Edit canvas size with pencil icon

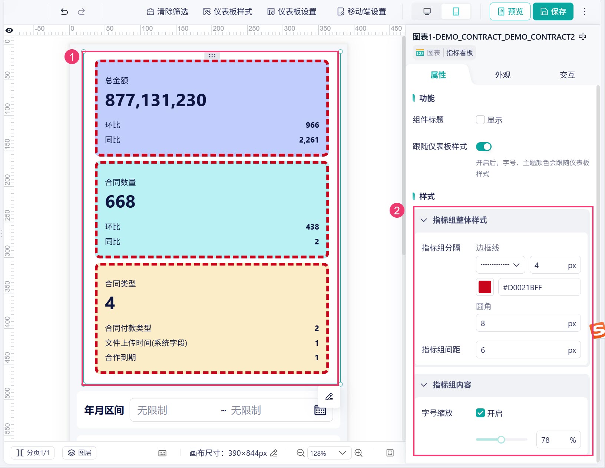pos(274,453)
